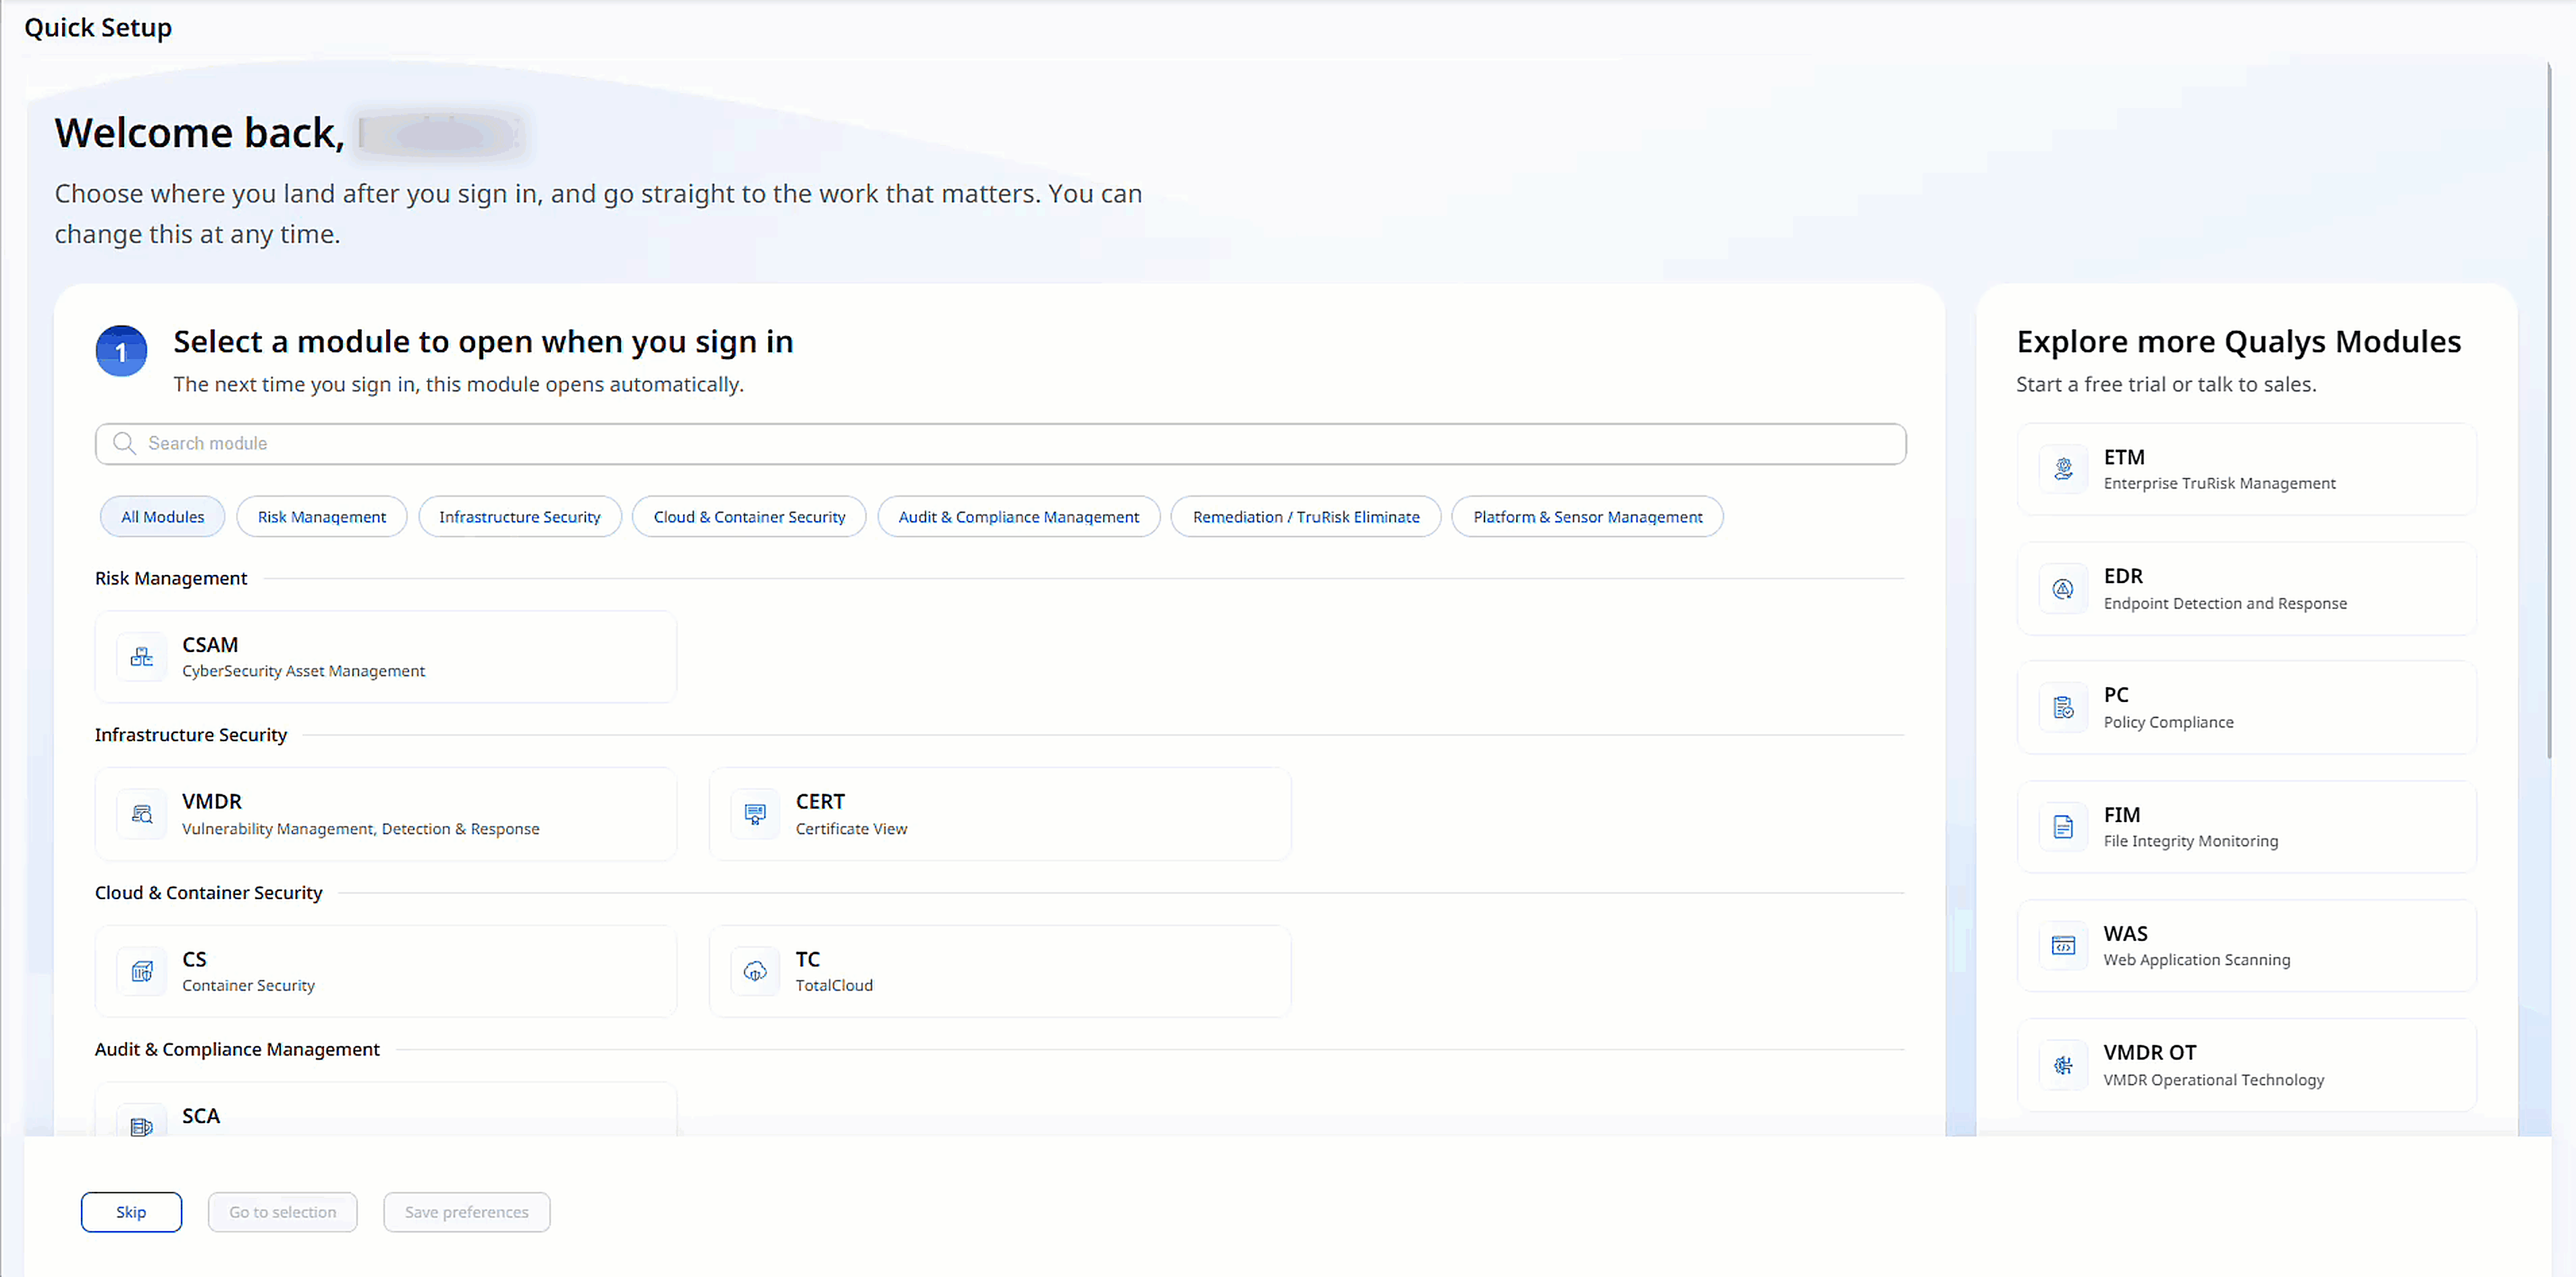Open Enterprise TruRisk Management description

coord(2219,484)
